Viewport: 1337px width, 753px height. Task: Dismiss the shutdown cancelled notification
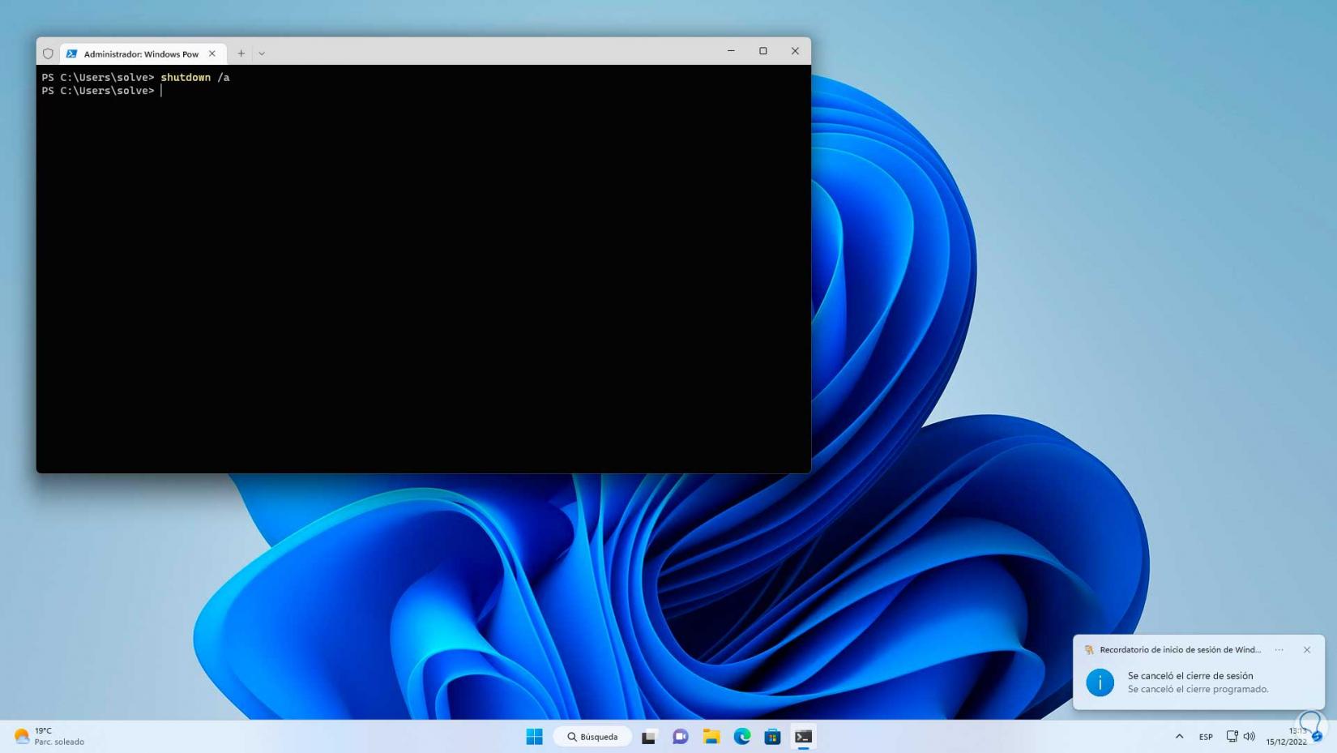point(1307,649)
